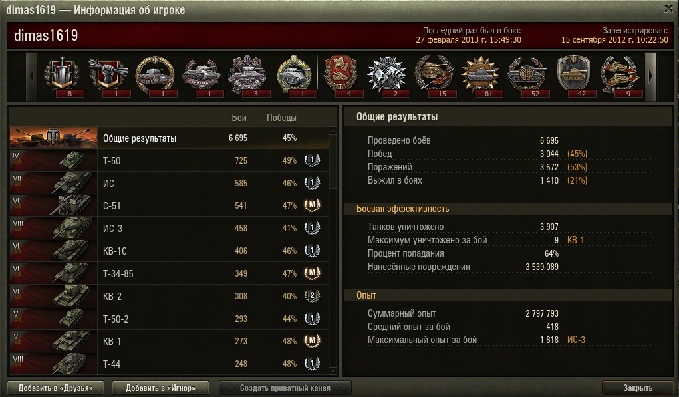Image resolution: width=679 pixels, height=397 pixels.
Task: Sort by the Победы column header
Action: click(281, 118)
